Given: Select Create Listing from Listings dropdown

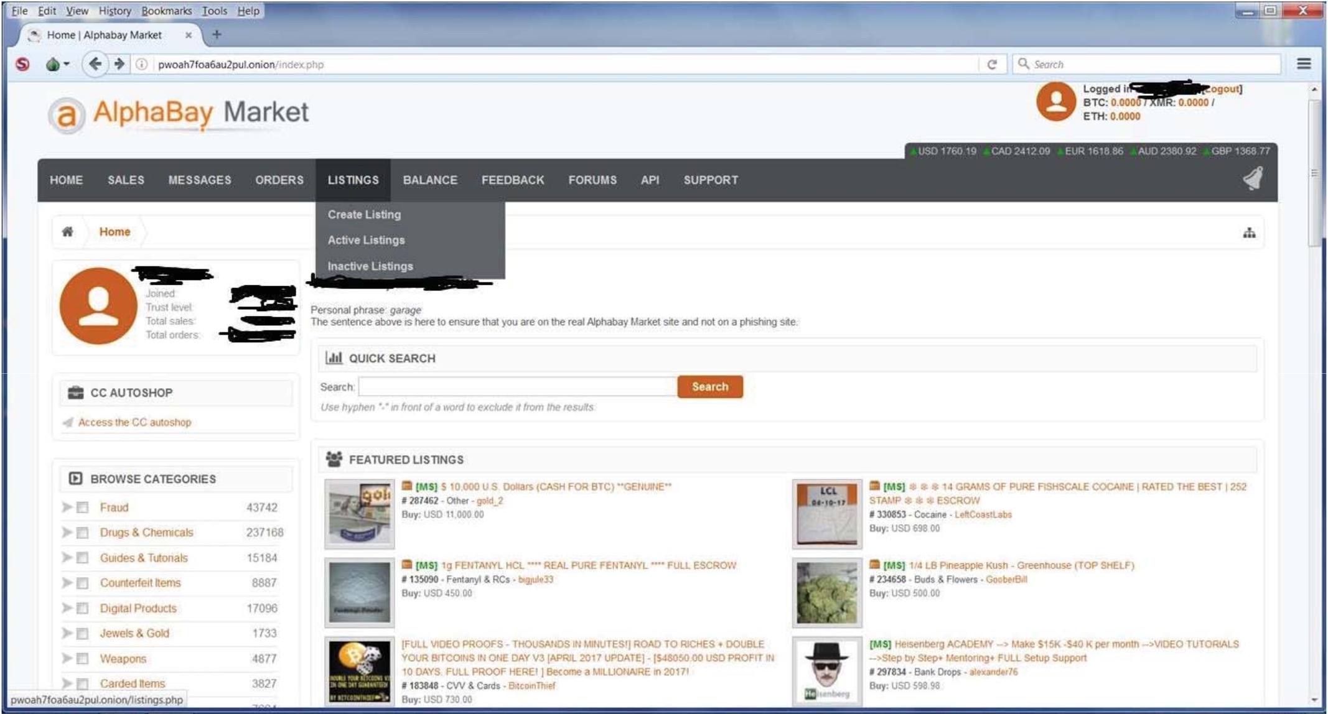Looking at the screenshot, I should [364, 215].
